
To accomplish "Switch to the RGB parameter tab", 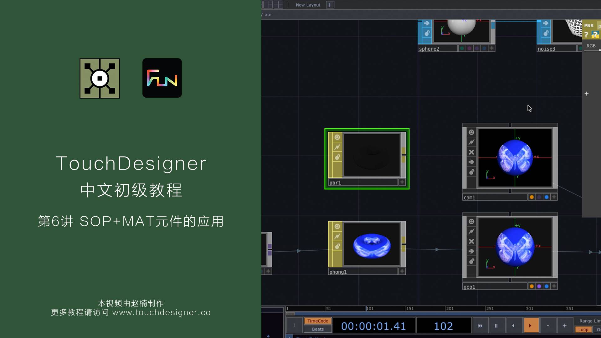I will (x=591, y=46).
